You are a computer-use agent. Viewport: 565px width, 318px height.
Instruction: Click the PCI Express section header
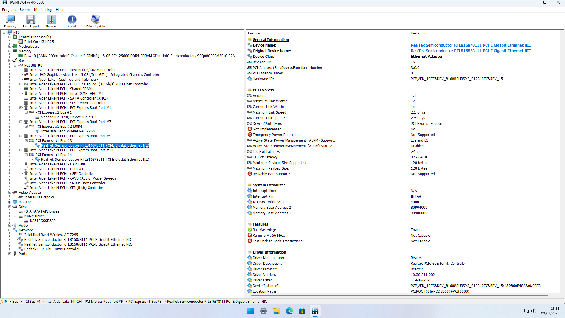tap(263, 90)
